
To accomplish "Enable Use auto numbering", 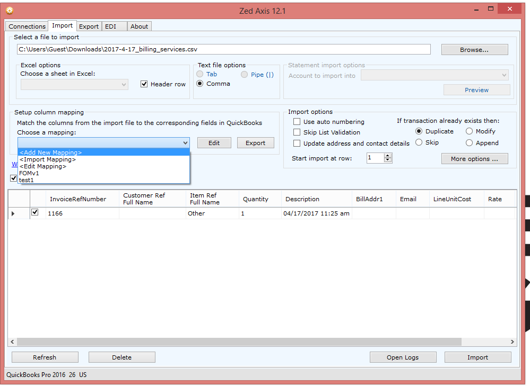I will [297, 121].
